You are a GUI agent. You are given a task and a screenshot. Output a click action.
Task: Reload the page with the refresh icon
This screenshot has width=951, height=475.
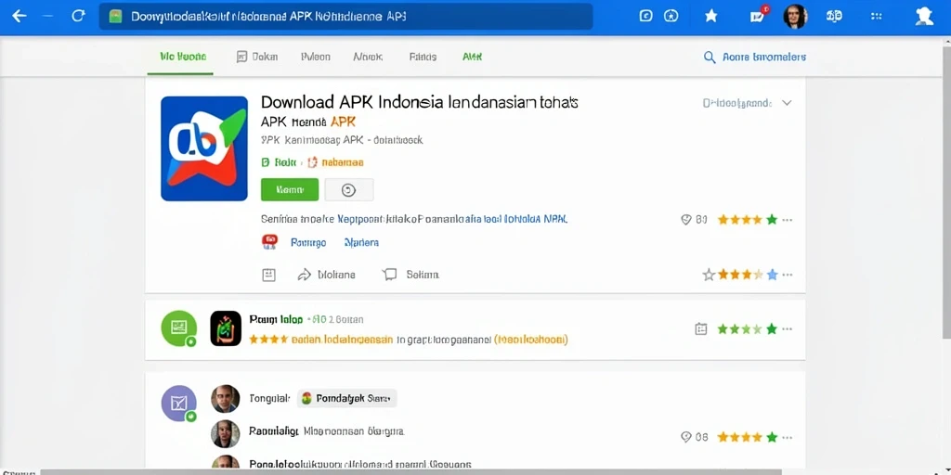pyautogui.click(x=78, y=17)
